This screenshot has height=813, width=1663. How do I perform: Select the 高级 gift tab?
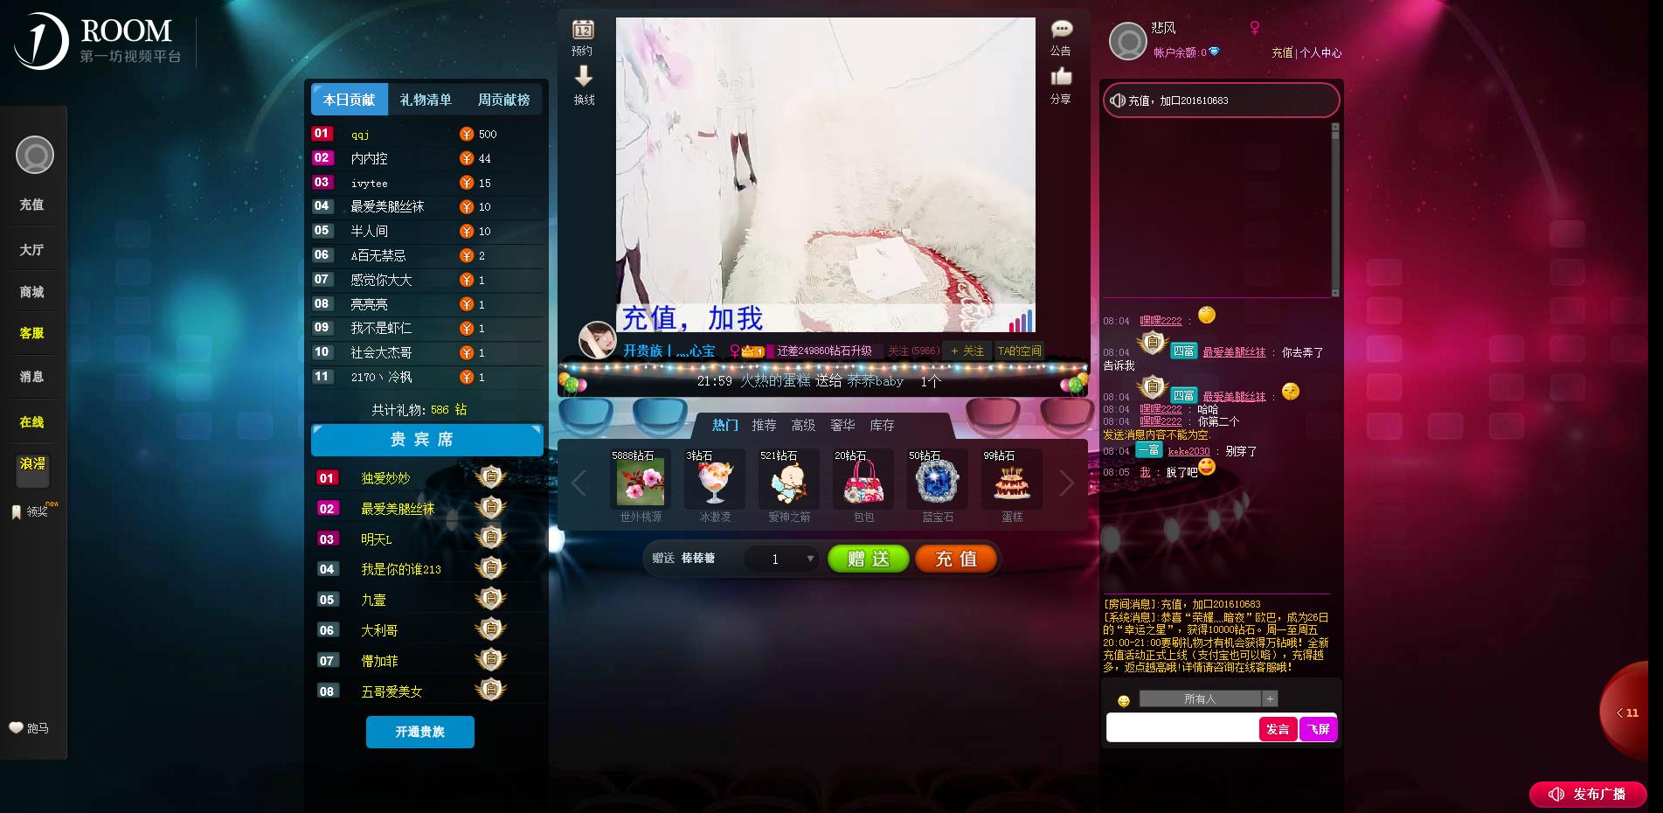803,425
